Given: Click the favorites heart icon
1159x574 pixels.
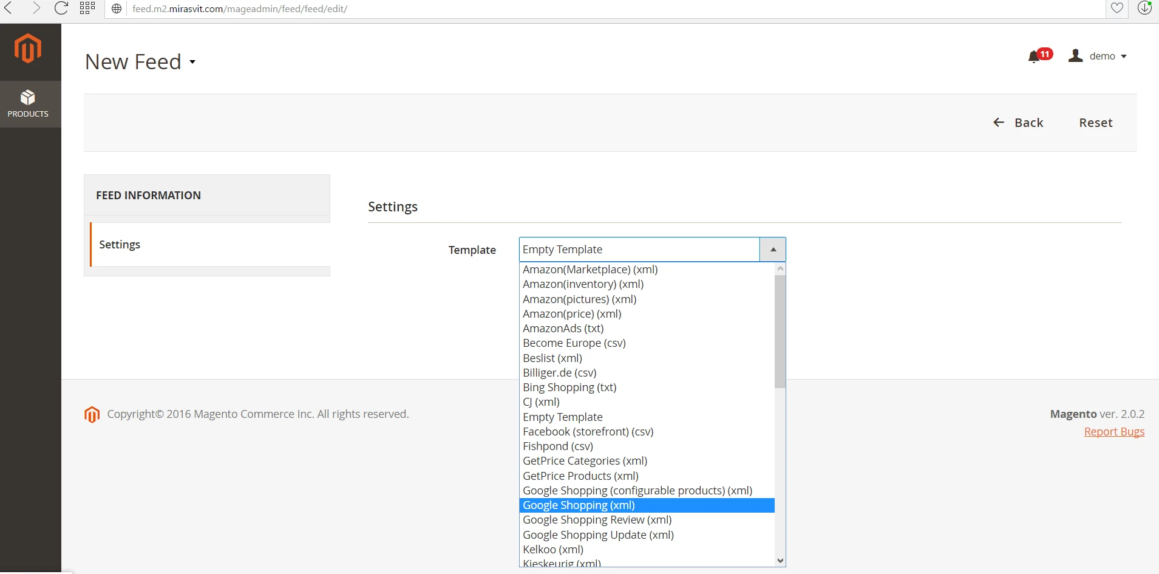Looking at the screenshot, I should pyautogui.click(x=1117, y=9).
